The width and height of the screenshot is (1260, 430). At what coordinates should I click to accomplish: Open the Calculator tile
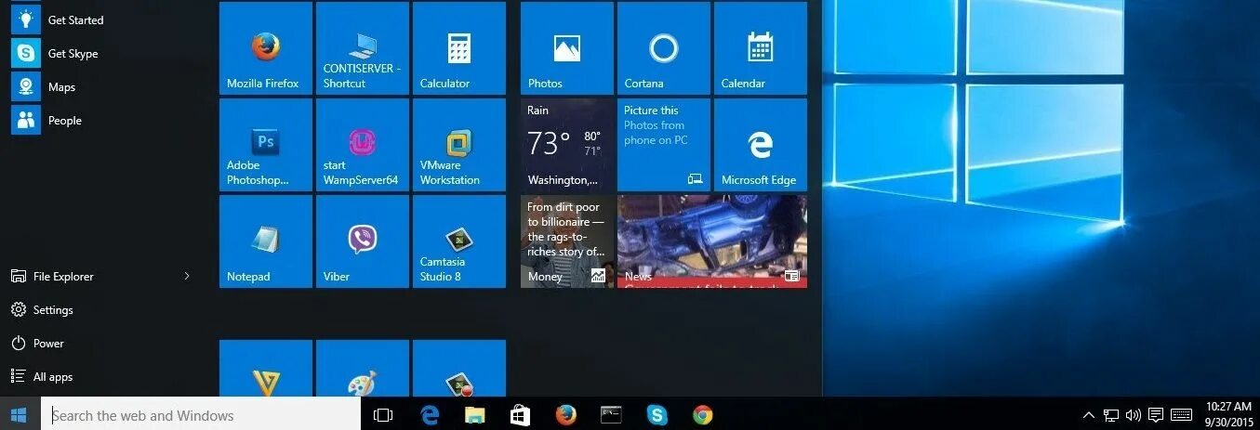458,48
